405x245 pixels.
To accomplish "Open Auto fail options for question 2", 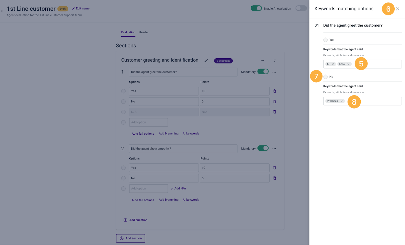I will point(143,200).
